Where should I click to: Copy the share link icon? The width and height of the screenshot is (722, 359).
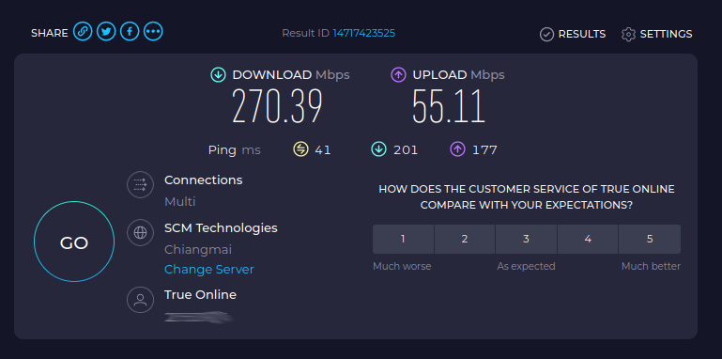83,31
